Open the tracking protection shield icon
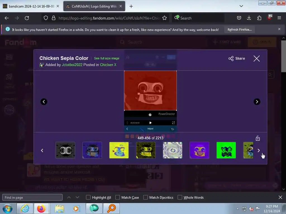Image resolution: width=286 pixels, height=214 pixels. [x=46, y=18]
